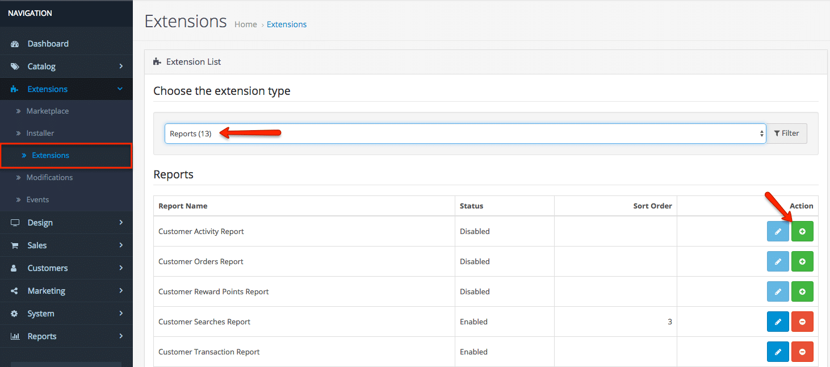
Task: Click the Customer Searches Report name
Action: click(x=204, y=322)
